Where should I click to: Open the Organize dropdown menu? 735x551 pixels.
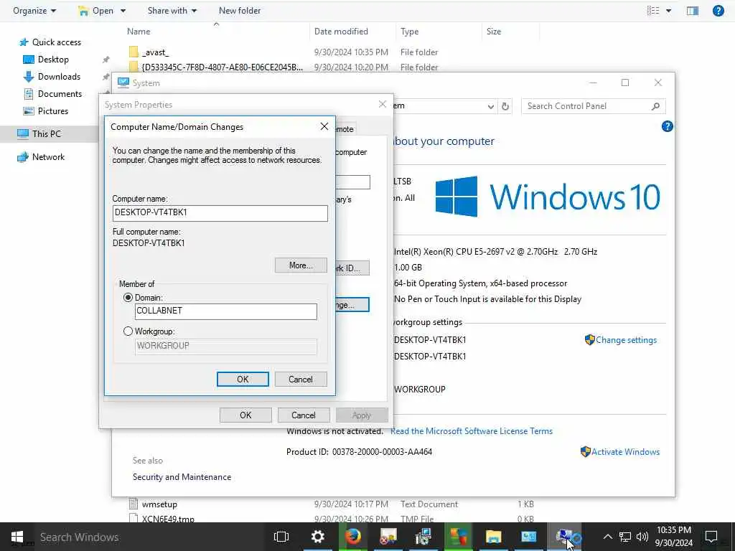[x=34, y=10]
